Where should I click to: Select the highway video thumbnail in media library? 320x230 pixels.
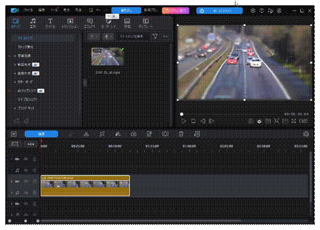[107, 56]
